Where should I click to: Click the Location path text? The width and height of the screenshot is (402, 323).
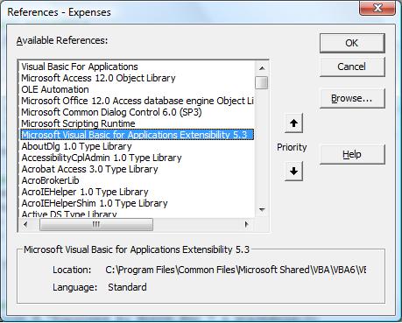(236, 270)
